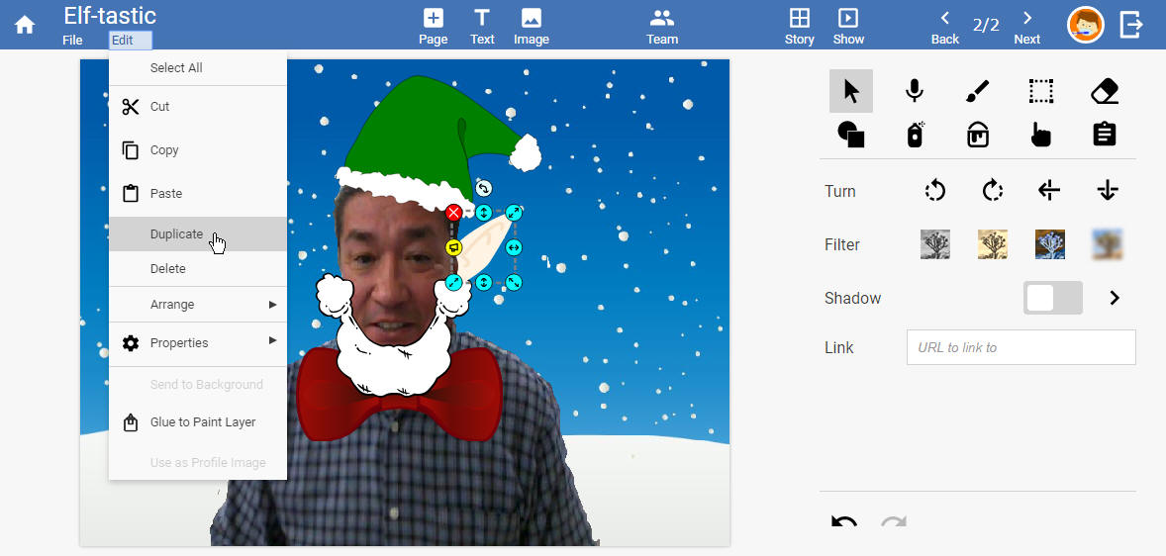Screen dimensions: 1166x556
Task: Apply the sepia filter thumbnail
Action: [x=993, y=243]
